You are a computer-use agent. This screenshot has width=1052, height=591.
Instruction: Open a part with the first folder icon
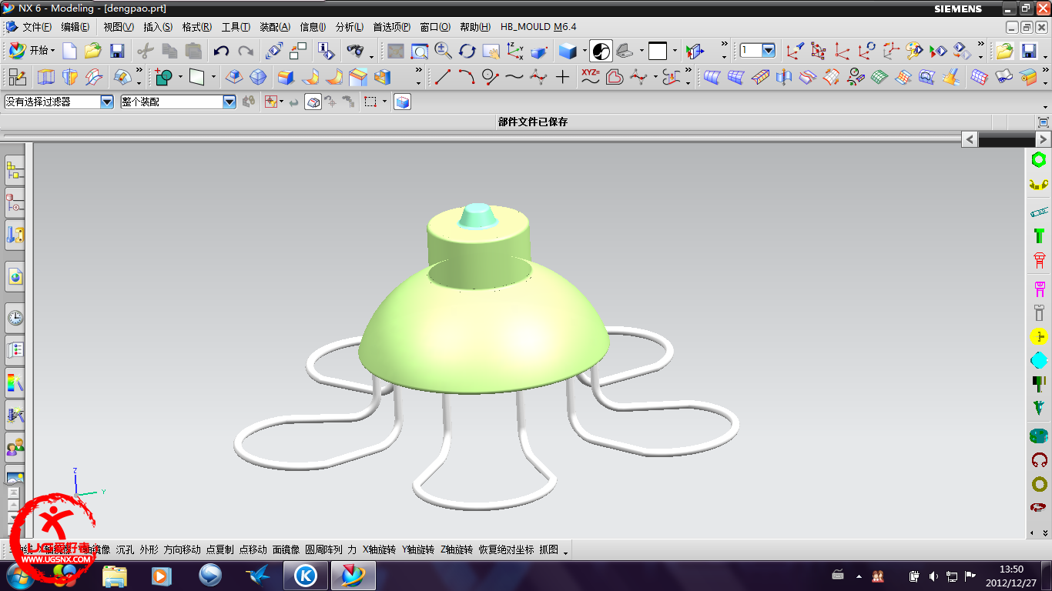[x=93, y=51]
